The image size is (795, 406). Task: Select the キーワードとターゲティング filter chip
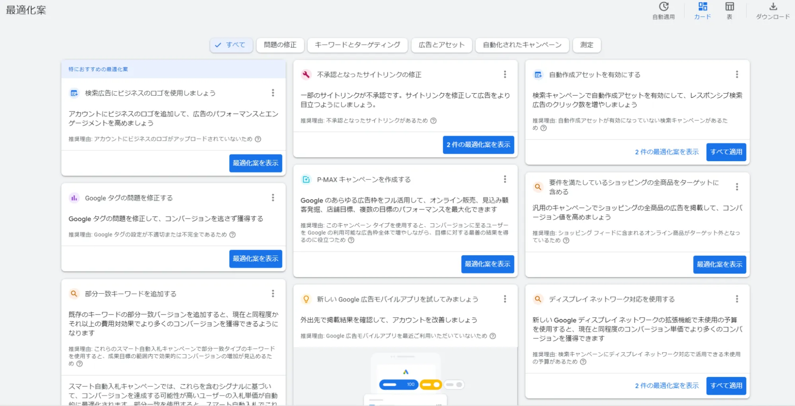pos(357,45)
